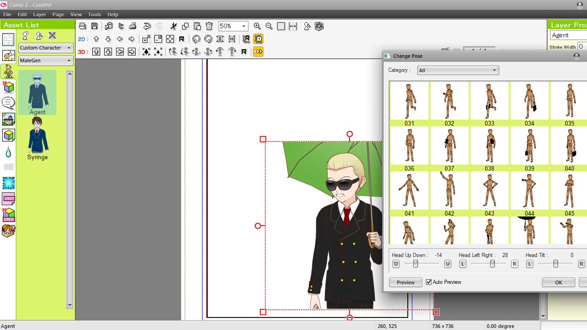Toggle the Auto Preview checkbox
This screenshot has height=330, width=587.
[x=429, y=282]
